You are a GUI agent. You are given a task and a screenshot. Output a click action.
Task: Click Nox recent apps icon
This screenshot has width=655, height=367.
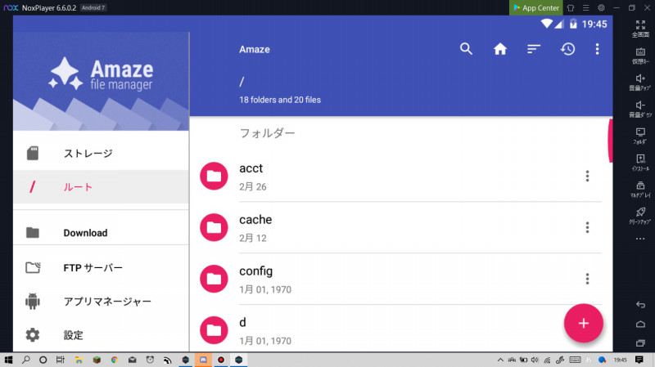click(640, 343)
